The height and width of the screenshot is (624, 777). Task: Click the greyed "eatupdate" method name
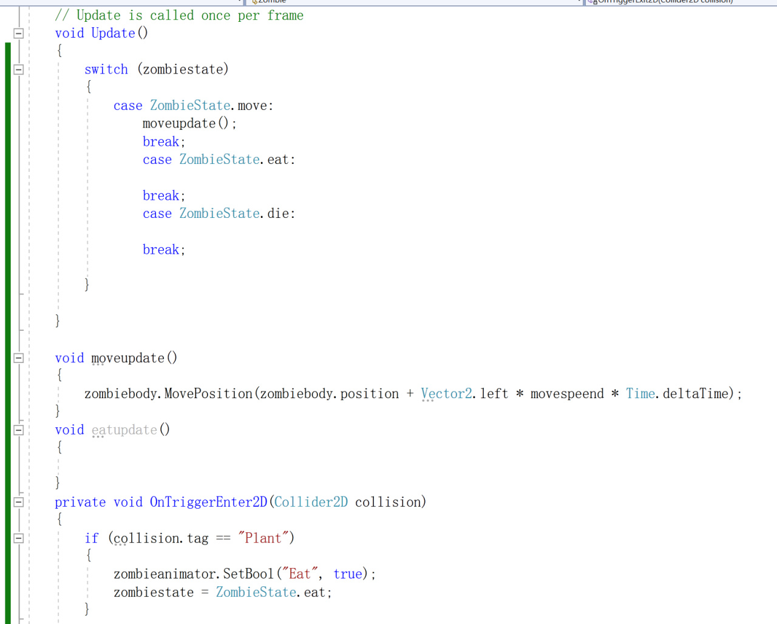124,430
